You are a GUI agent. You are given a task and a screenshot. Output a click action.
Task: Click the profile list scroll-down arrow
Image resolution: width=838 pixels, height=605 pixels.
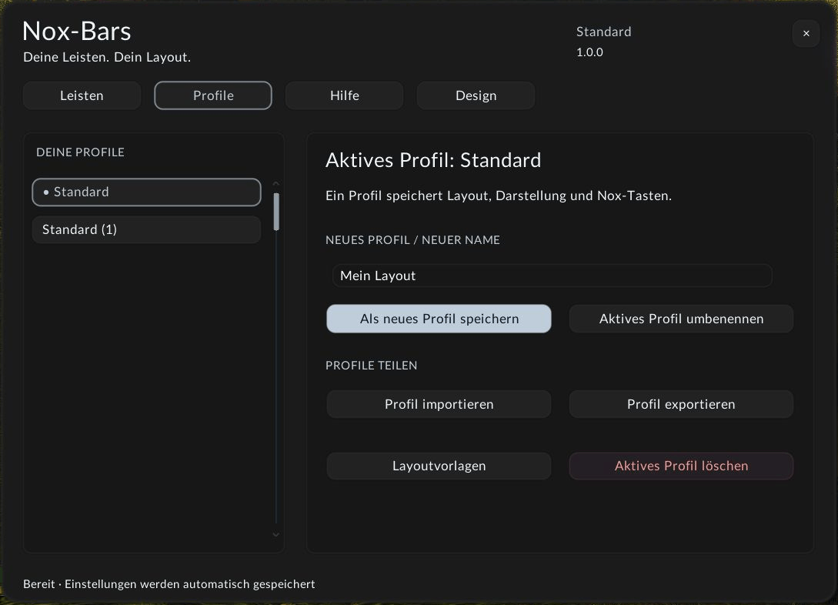click(275, 534)
